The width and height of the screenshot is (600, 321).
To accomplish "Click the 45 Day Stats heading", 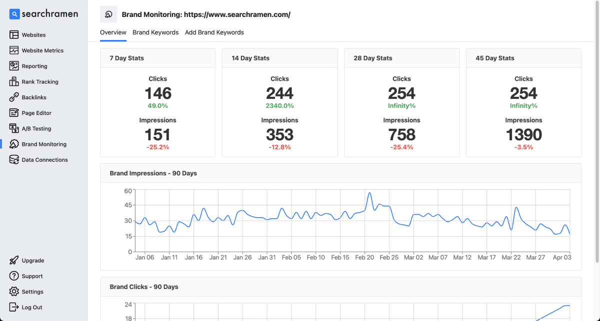I will [495, 58].
